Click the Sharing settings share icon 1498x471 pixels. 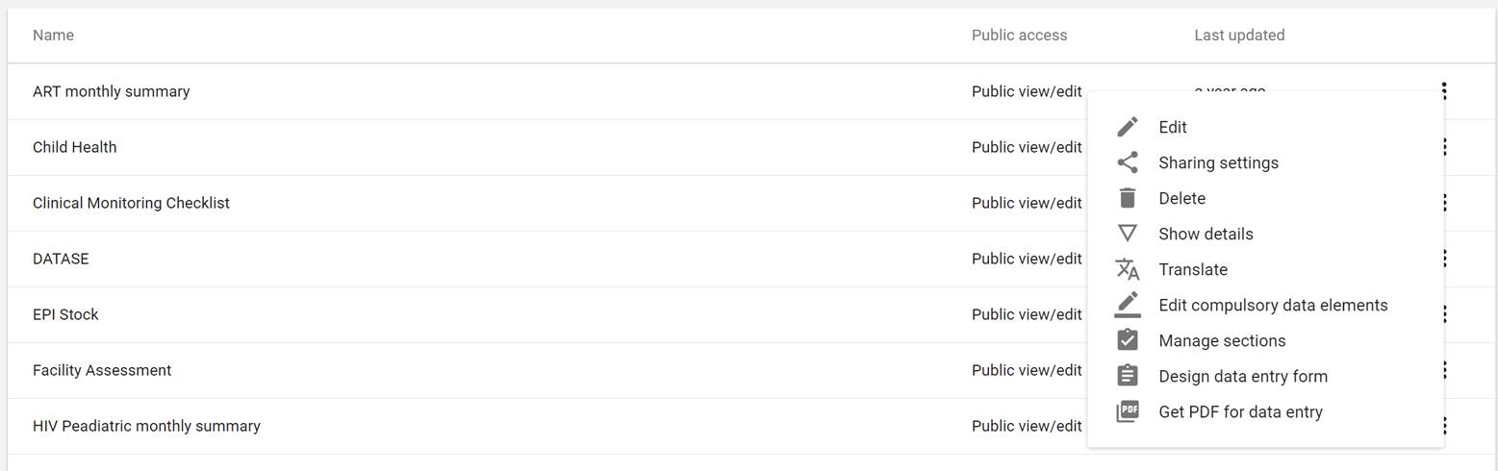(x=1128, y=162)
